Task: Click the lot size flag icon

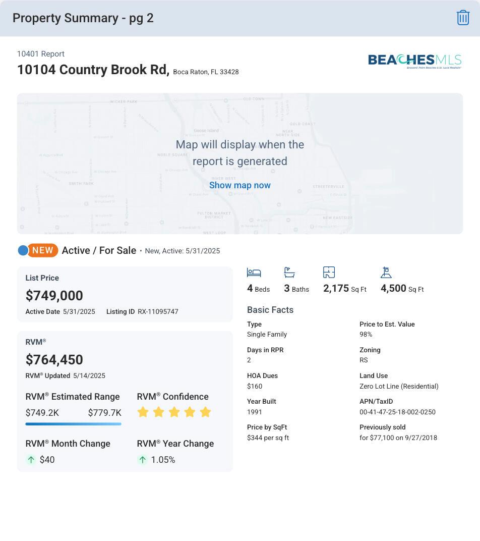Action: pyautogui.click(x=386, y=273)
